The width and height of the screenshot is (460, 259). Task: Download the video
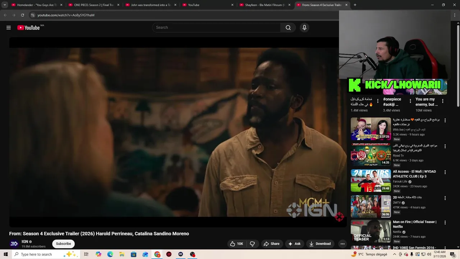click(x=320, y=244)
